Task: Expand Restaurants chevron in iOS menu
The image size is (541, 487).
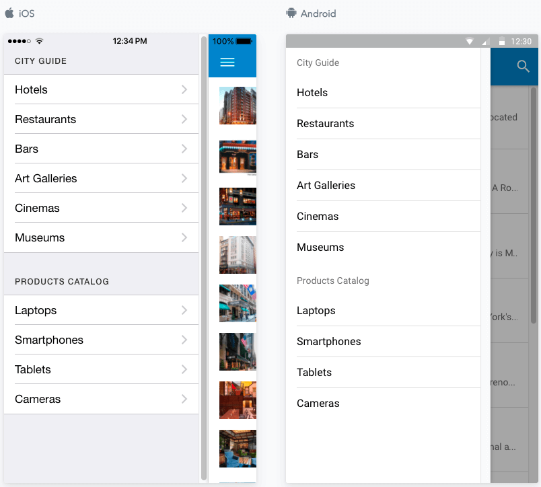Action: (184, 119)
